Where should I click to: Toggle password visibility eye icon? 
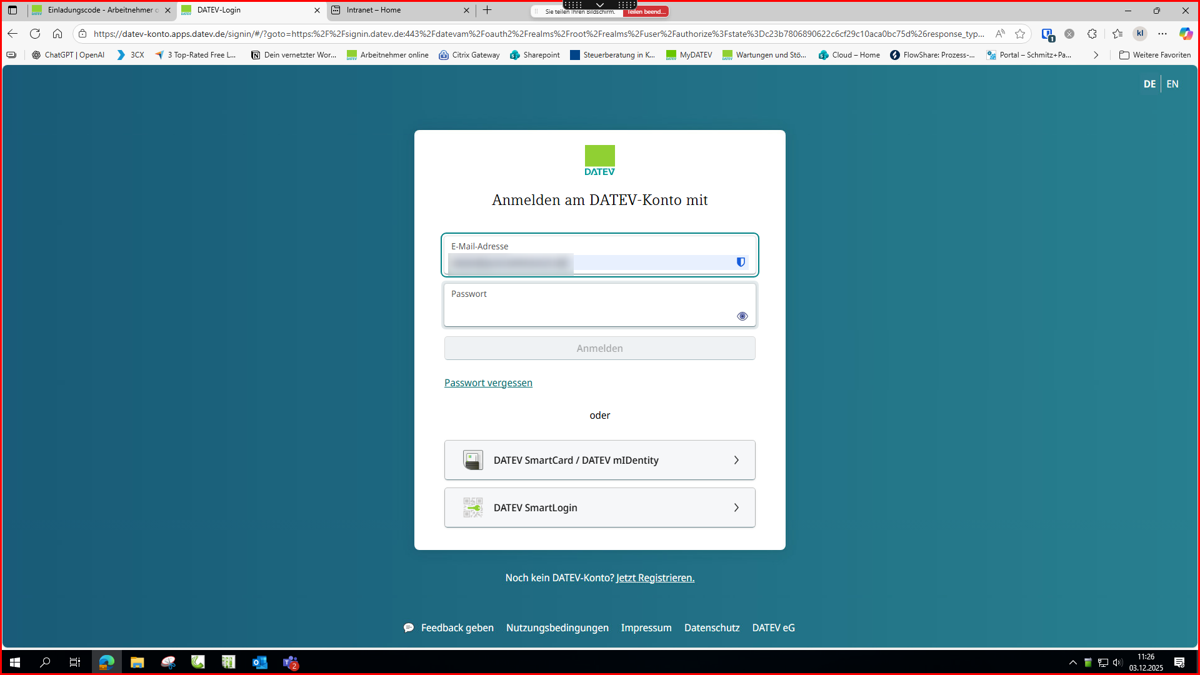tap(742, 316)
